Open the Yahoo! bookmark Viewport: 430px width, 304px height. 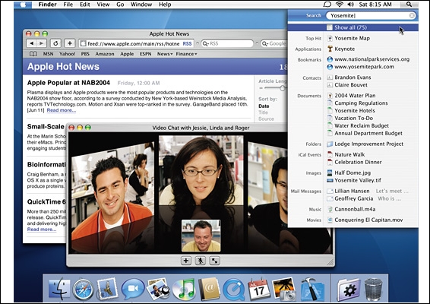pyautogui.click(x=67, y=54)
